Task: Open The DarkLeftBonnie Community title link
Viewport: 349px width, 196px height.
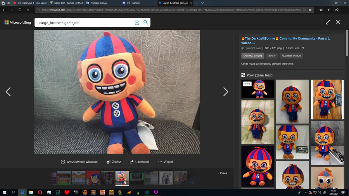Action: 285,41
